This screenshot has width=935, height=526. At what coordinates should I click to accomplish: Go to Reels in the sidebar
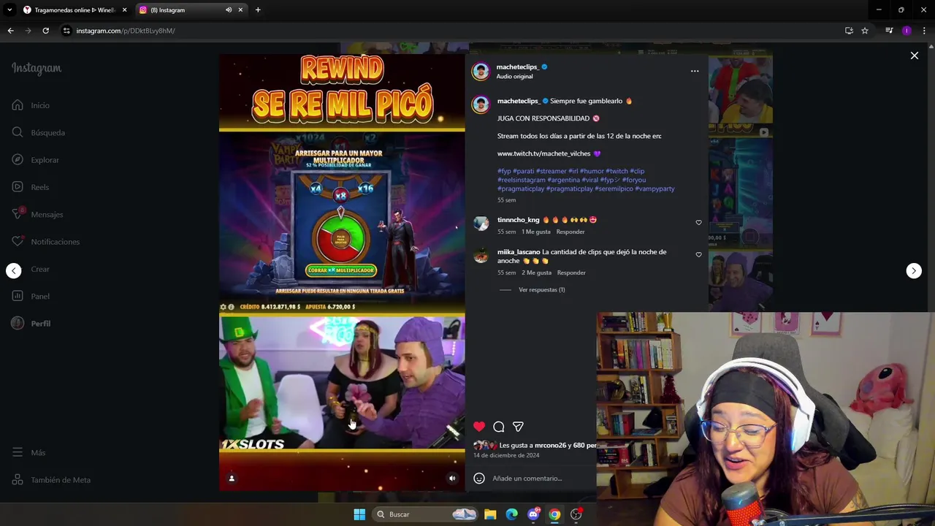pos(30,187)
